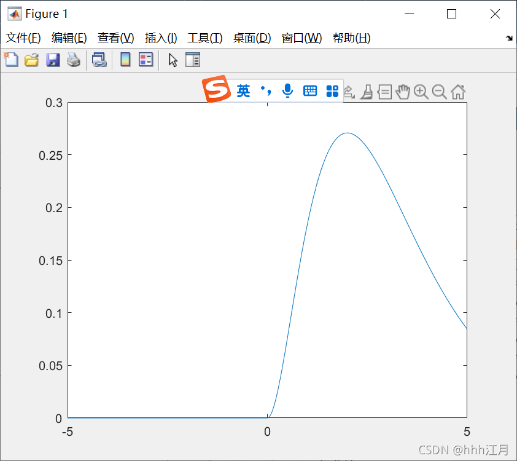Click the MATLAB icon in title bar

(15, 14)
